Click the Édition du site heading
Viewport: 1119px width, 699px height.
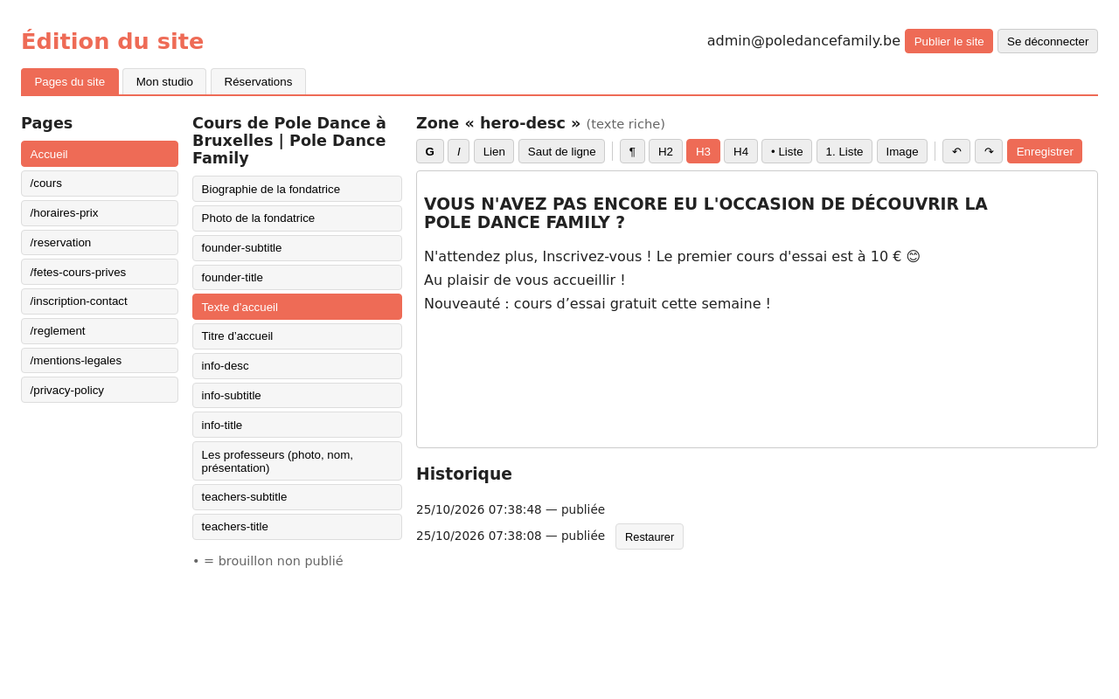112,41
